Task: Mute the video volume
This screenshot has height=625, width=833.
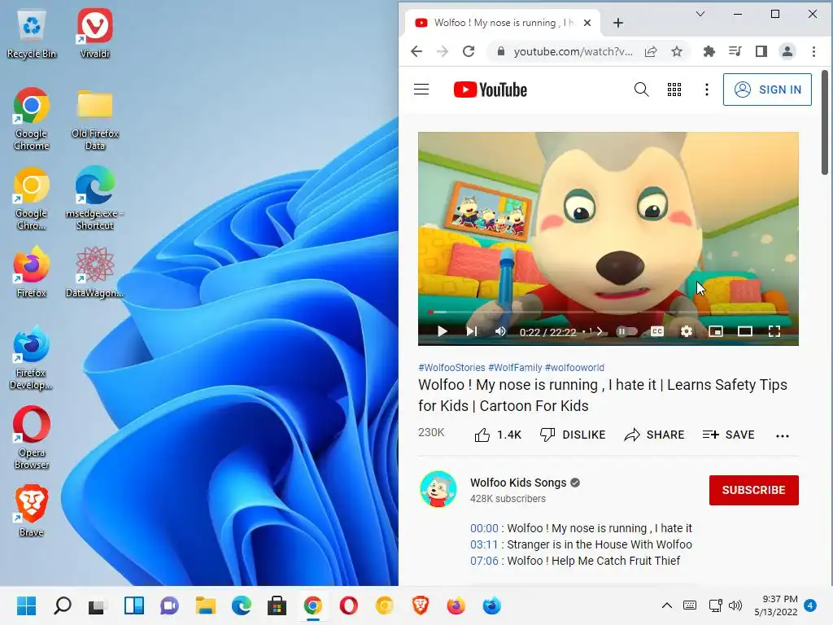Action: (500, 332)
